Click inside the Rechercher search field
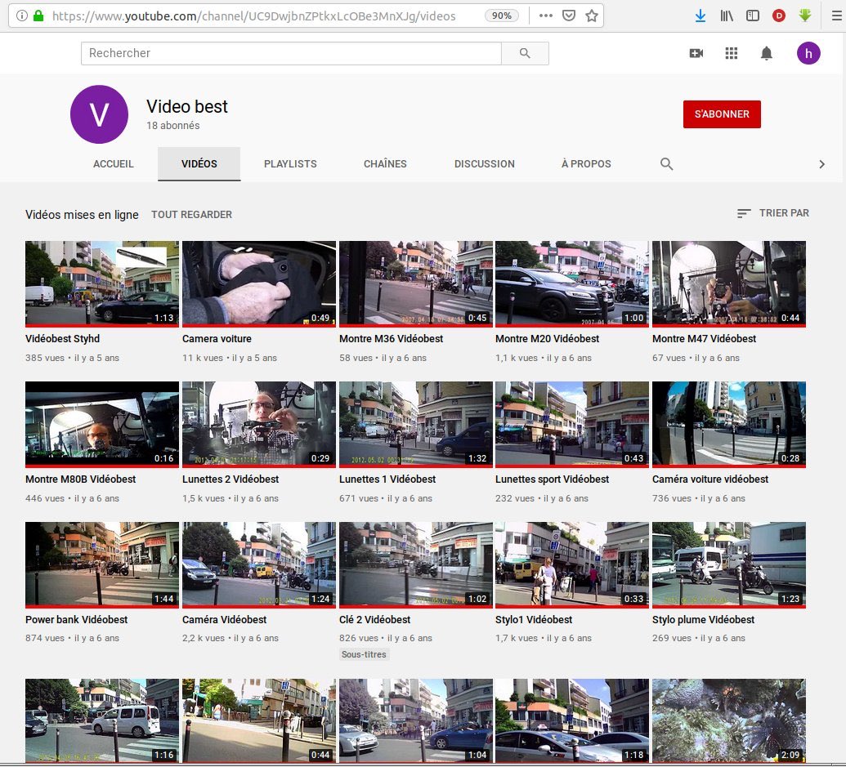 tap(291, 53)
